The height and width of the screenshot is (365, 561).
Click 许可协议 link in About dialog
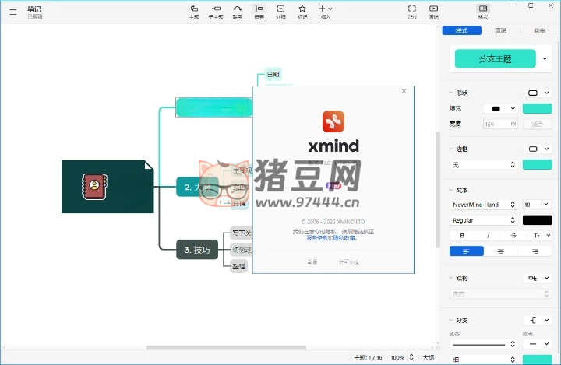tap(349, 262)
